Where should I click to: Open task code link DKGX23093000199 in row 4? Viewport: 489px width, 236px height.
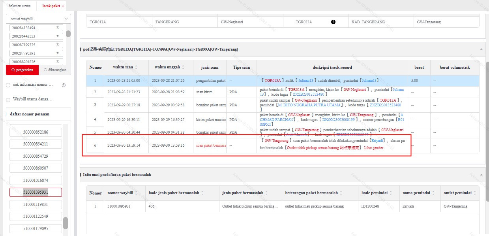(x=339, y=119)
